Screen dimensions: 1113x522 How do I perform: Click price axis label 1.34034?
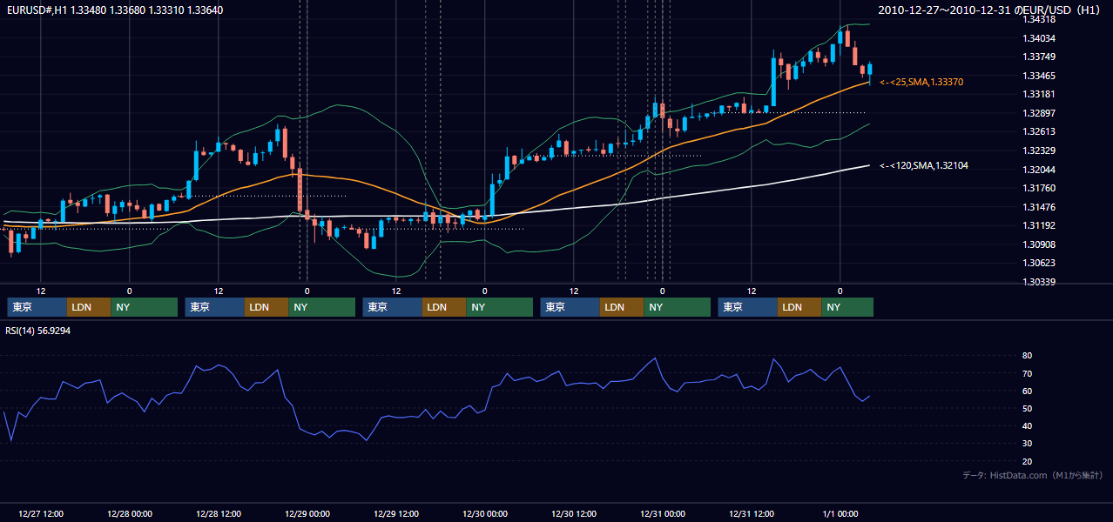1038,38
